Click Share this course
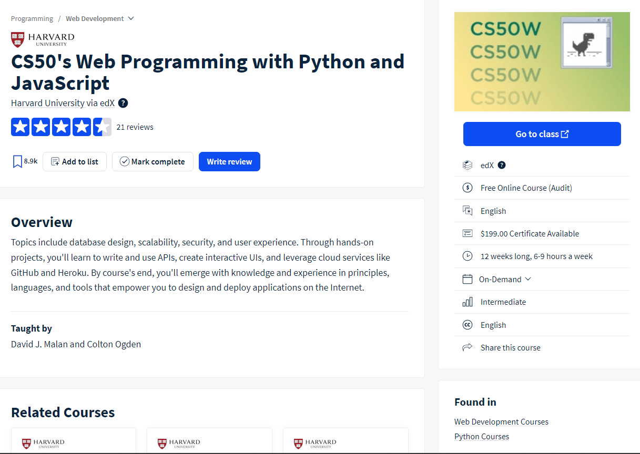This screenshot has height=454, width=640. [x=510, y=348]
